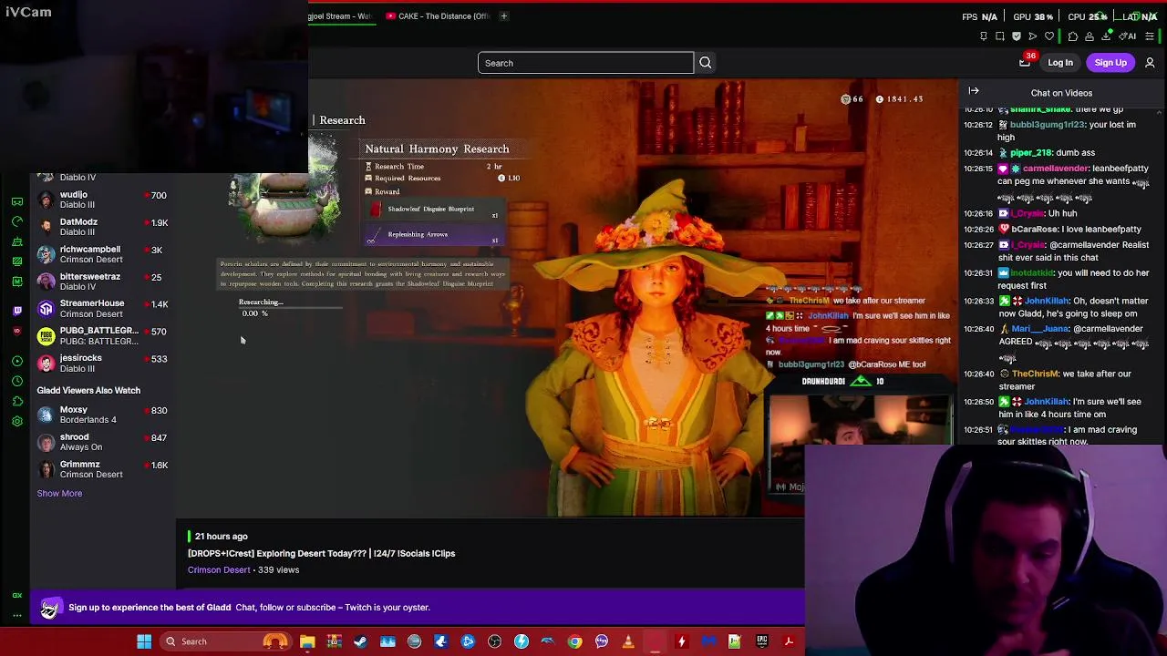Click the Sign Up button

tap(1110, 63)
